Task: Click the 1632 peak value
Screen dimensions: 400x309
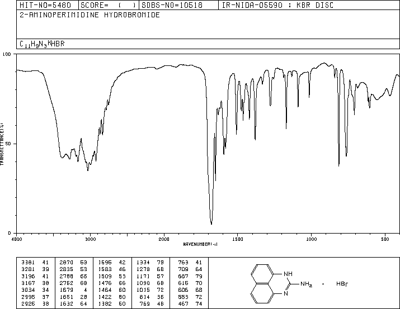Action: point(67,303)
